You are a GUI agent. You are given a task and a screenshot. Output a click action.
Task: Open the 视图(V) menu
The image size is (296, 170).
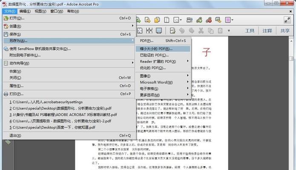[x=40, y=11]
